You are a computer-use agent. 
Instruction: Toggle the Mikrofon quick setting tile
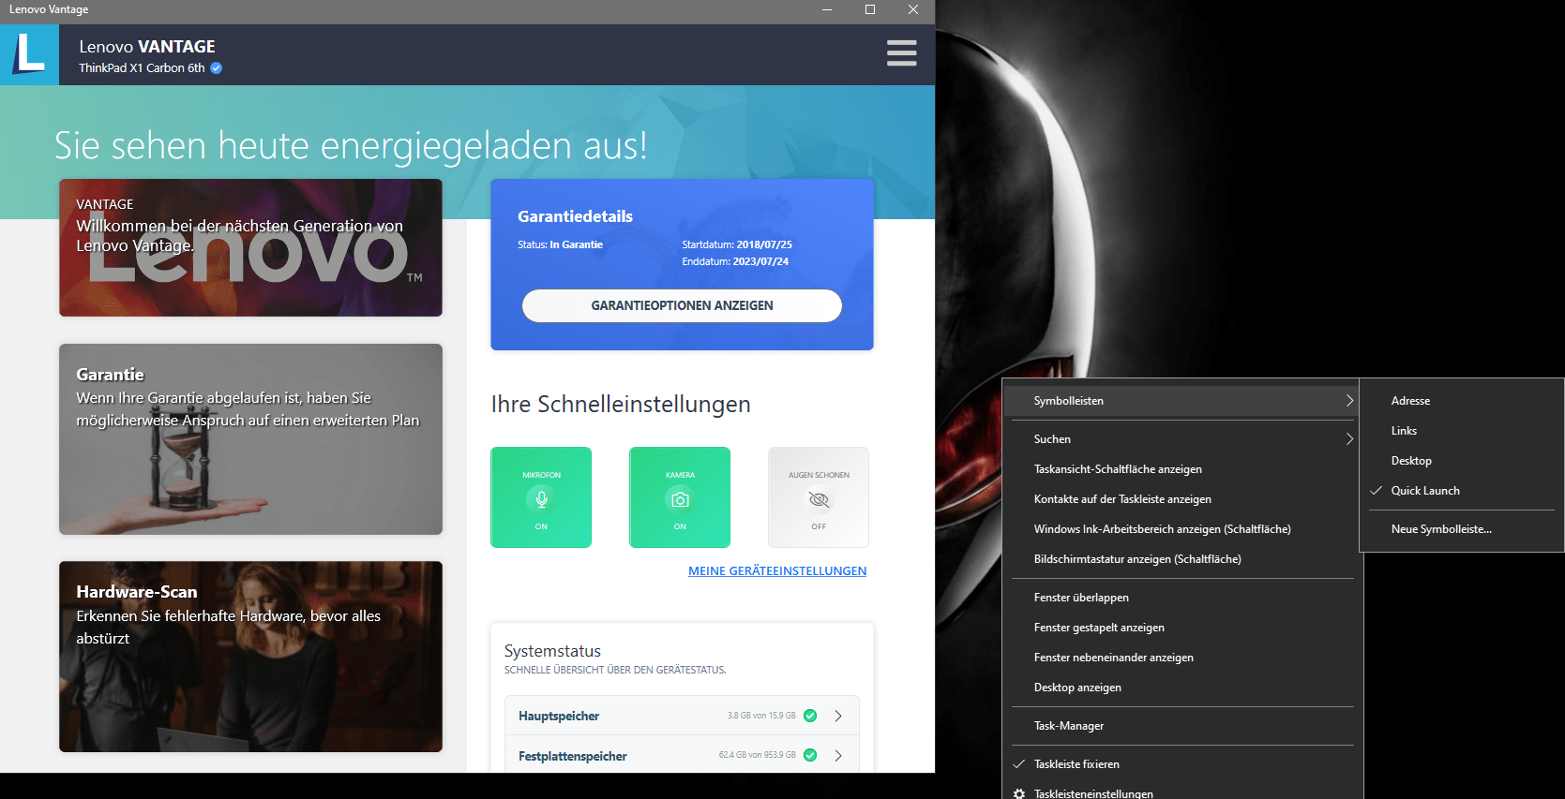pos(541,497)
